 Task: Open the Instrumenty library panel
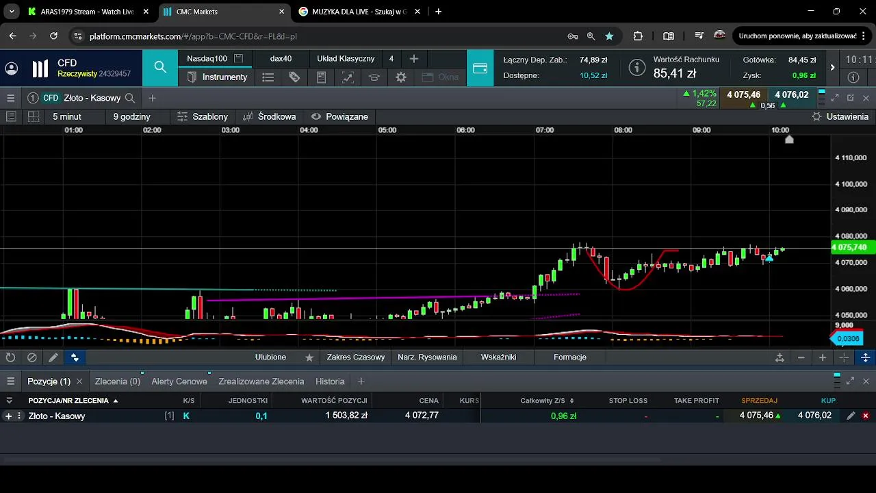216,77
